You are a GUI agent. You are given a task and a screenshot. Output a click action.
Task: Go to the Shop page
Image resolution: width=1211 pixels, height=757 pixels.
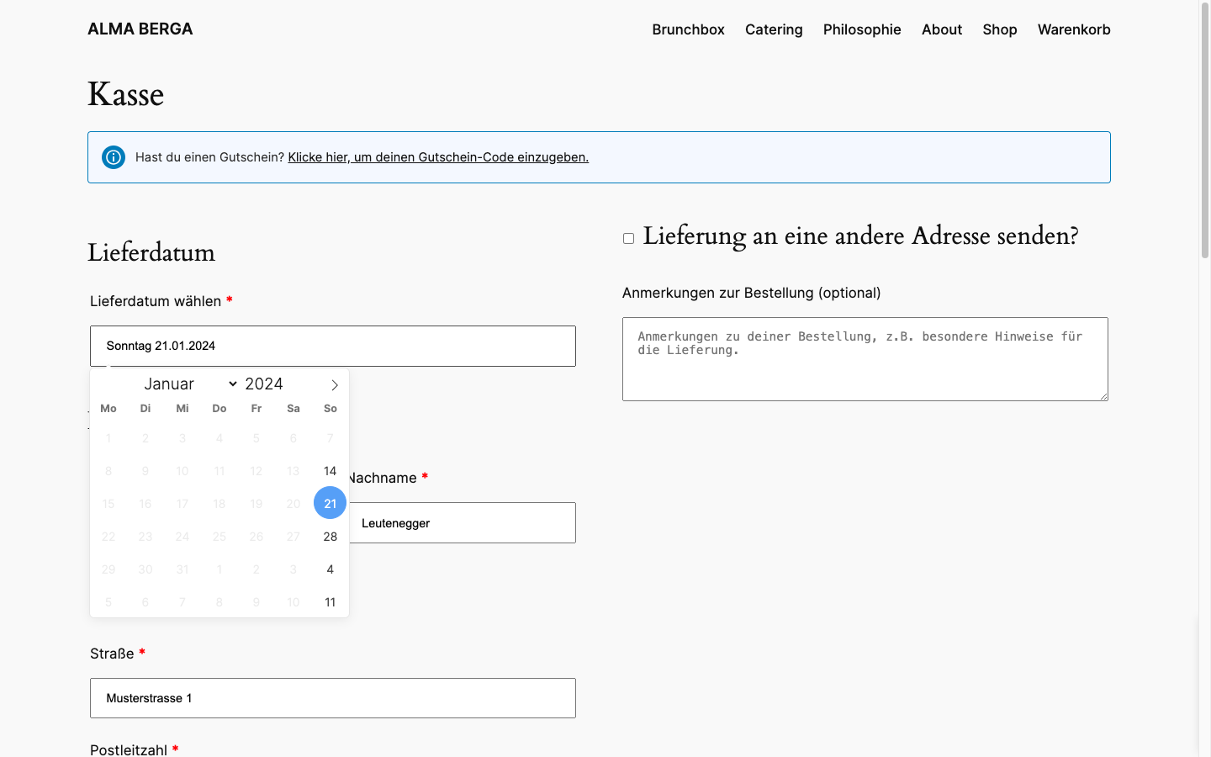[1000, 29]
